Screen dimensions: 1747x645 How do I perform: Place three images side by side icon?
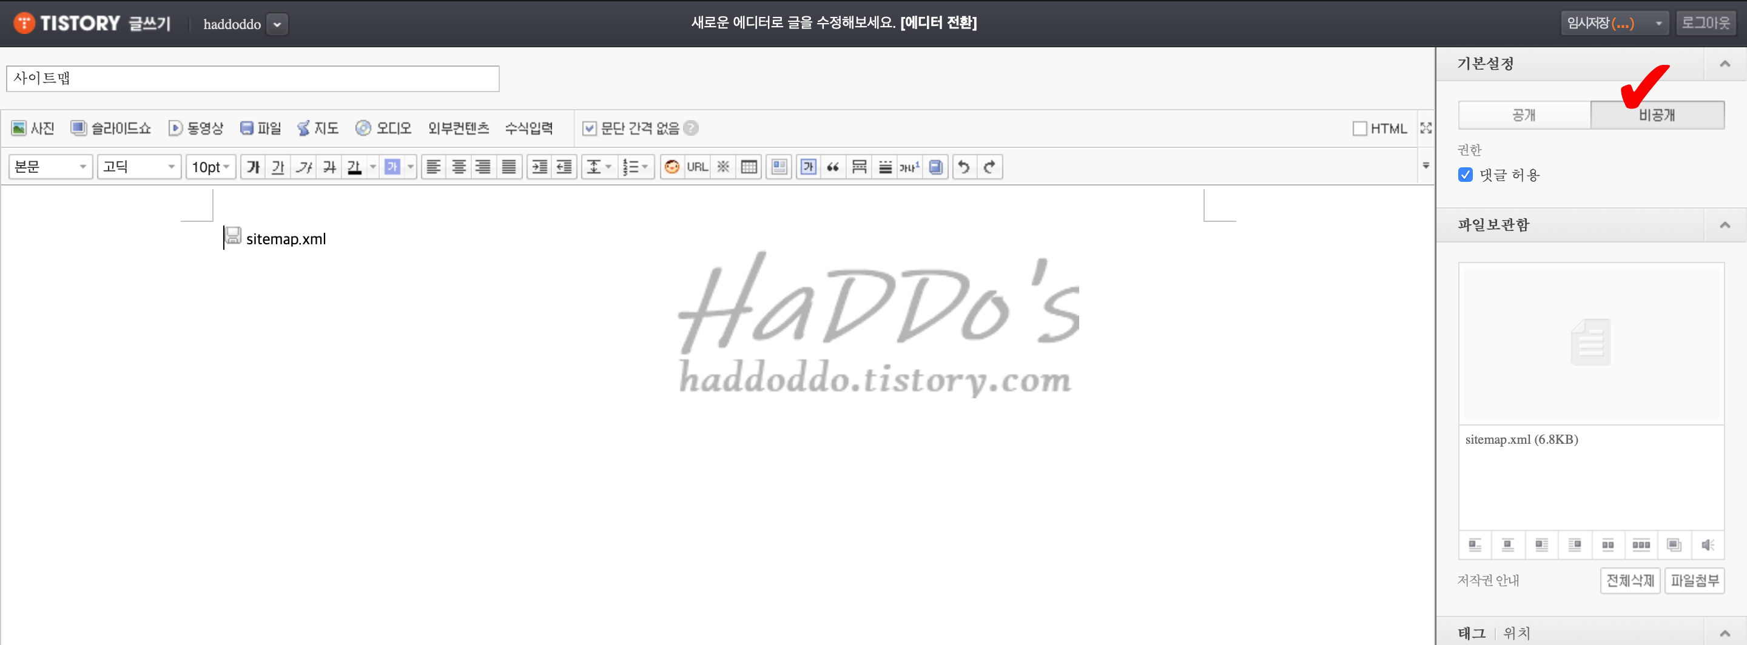1641,545
